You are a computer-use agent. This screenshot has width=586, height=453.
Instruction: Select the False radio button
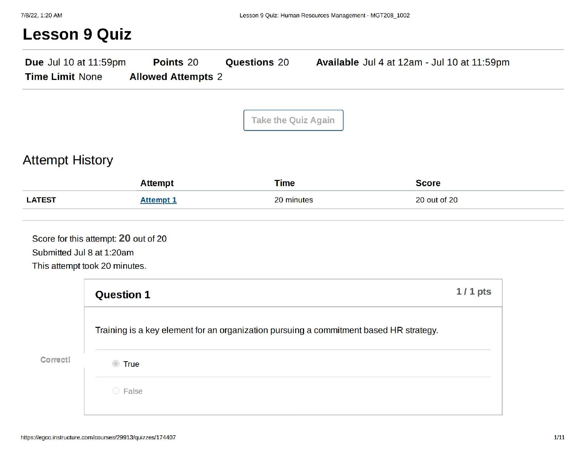pyautogui.click(x=116, y=391)
